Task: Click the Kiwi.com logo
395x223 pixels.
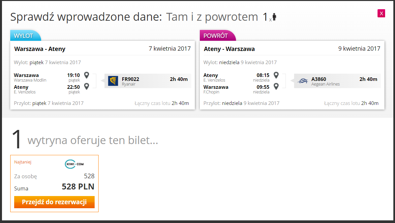Action: point(74,164)
